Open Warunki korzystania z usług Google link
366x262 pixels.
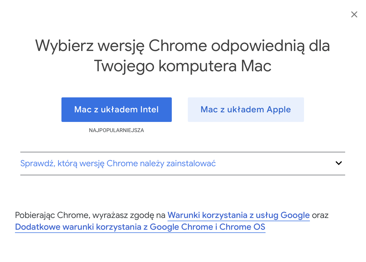click(x=239, y=215)
